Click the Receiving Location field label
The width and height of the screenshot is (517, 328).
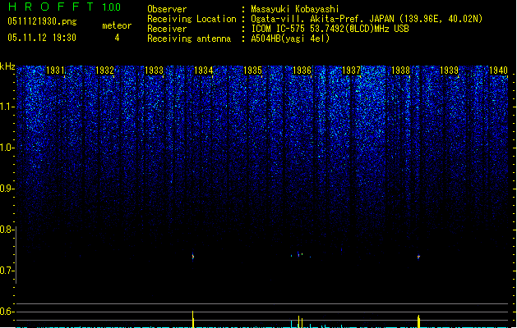[192, 19]
